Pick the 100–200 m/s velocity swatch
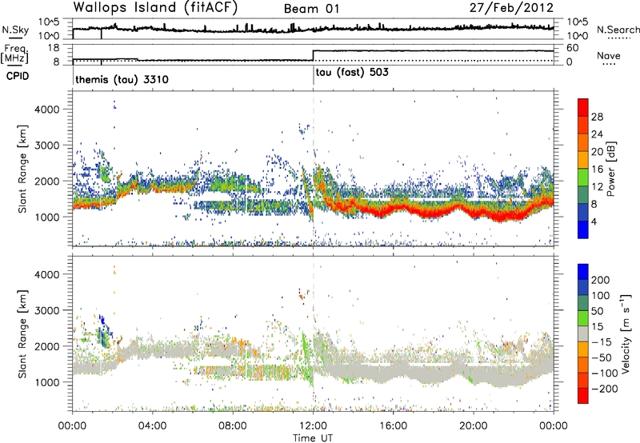The width and height of the screenshot is (640, 443). click(583, 288)
